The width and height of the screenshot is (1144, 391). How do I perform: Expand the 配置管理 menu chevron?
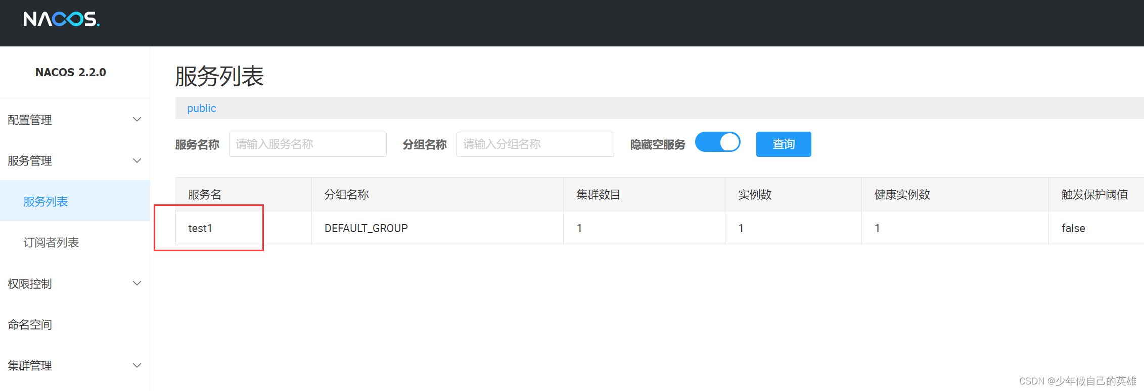pyautogui.click(x=136, y=120)
